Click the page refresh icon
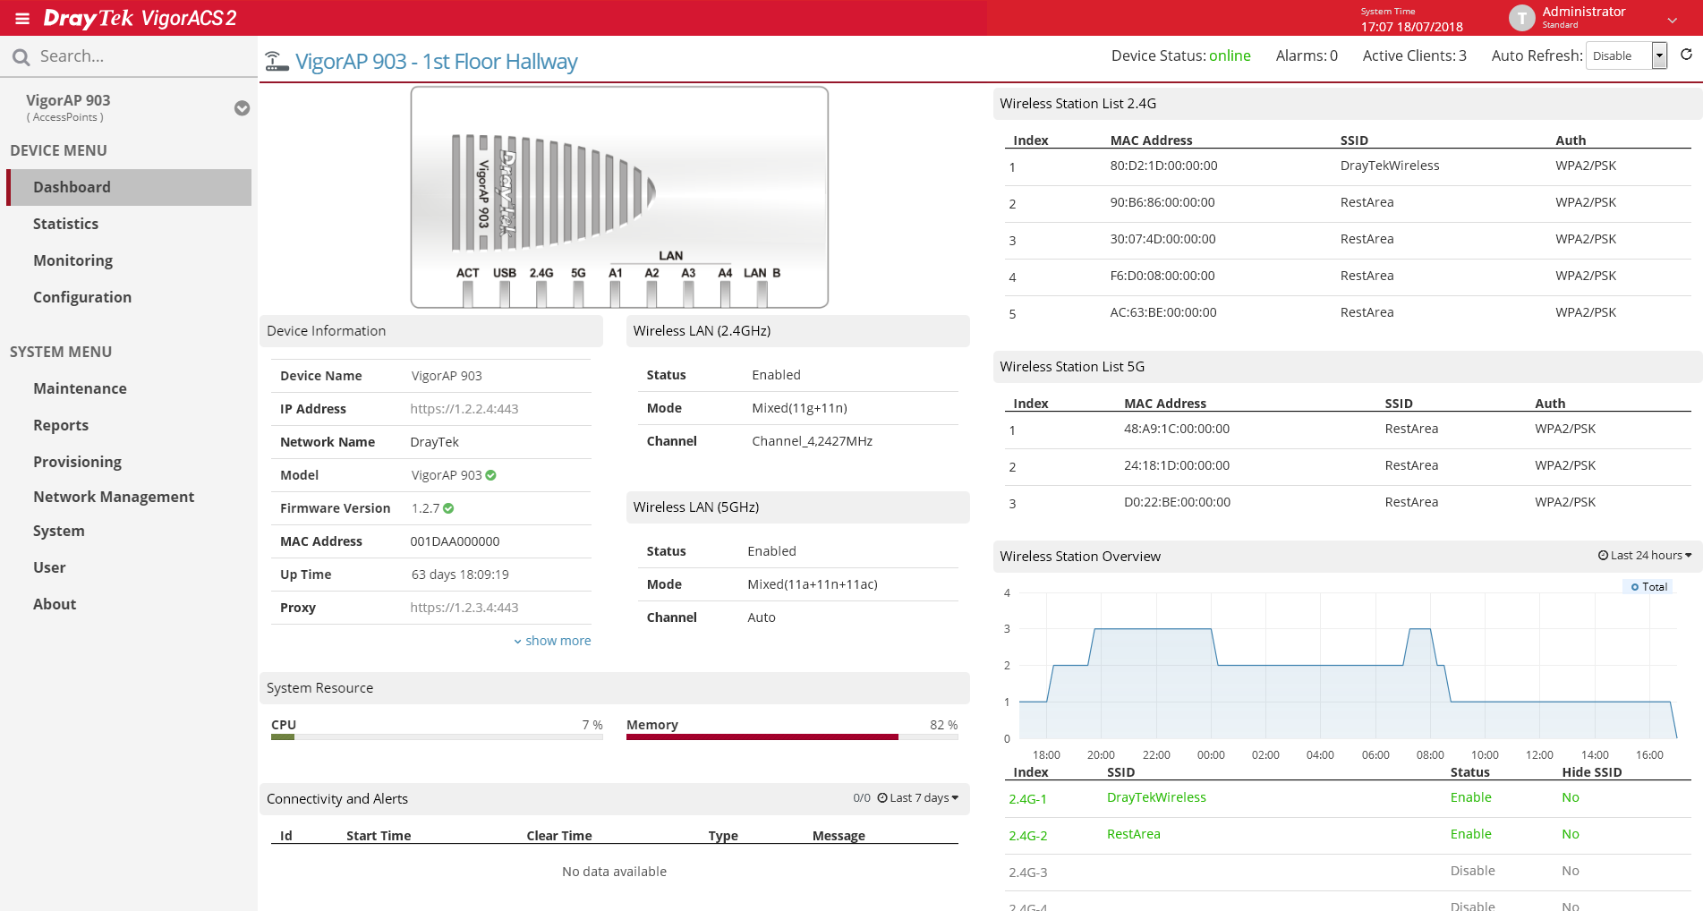1703x911 pixels. [x=1686, y=55]
